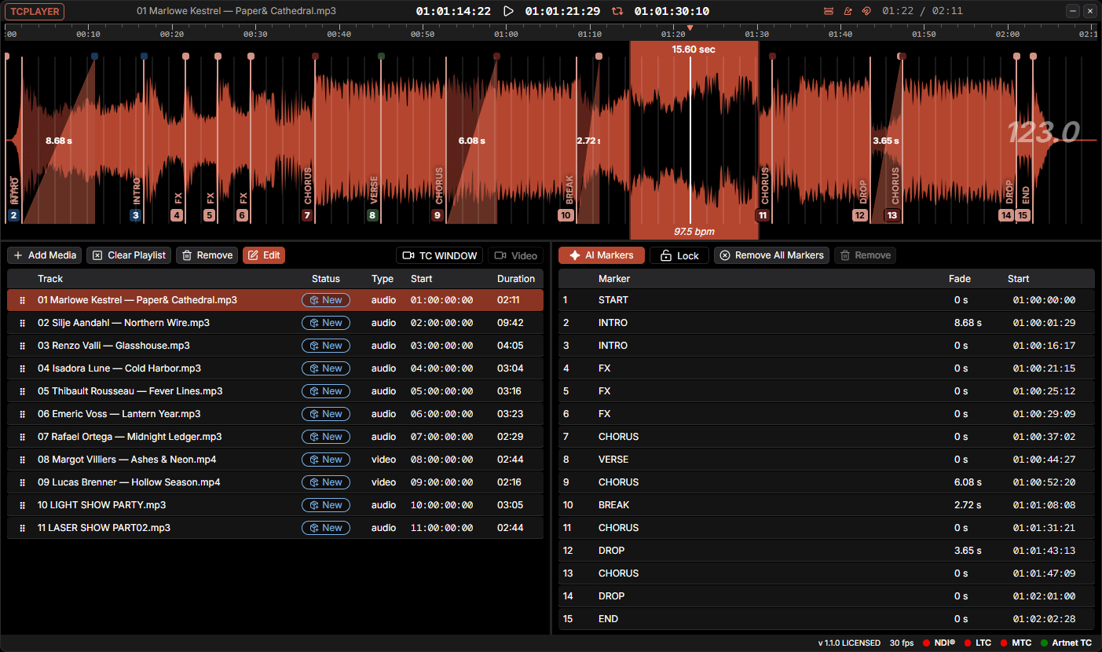Click the 01:01:30:10 loop end timecode

672,11
